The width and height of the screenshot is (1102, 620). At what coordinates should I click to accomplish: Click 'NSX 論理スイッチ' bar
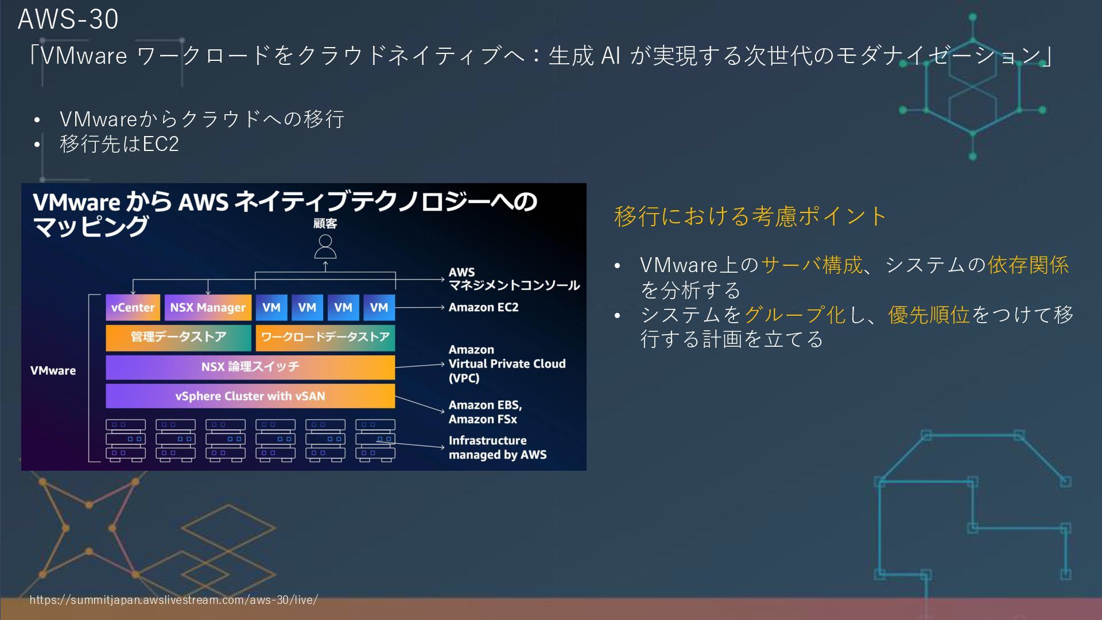(250, 367)
